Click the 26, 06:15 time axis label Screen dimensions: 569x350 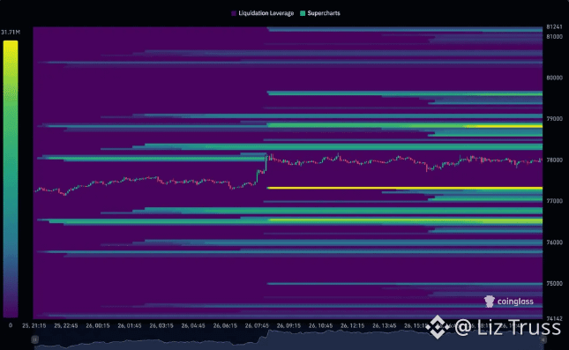coord(225,325)
